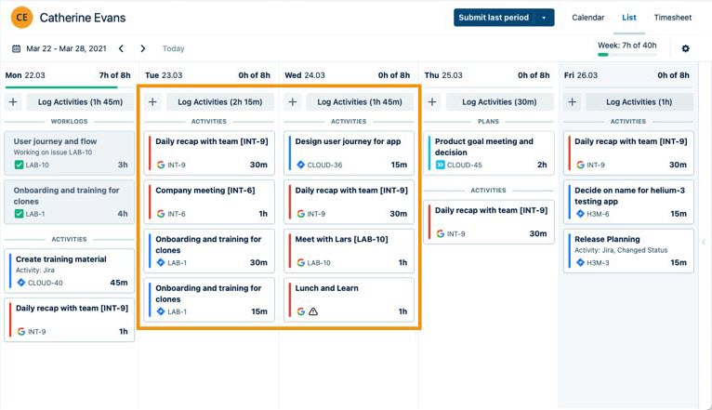This screenshot has width=712, height=410.
Task: Go to the previous week with left chevron
Action: click(121, 48)
